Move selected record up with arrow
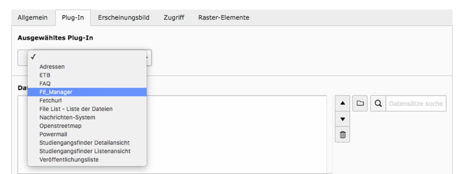 point(342,103)
